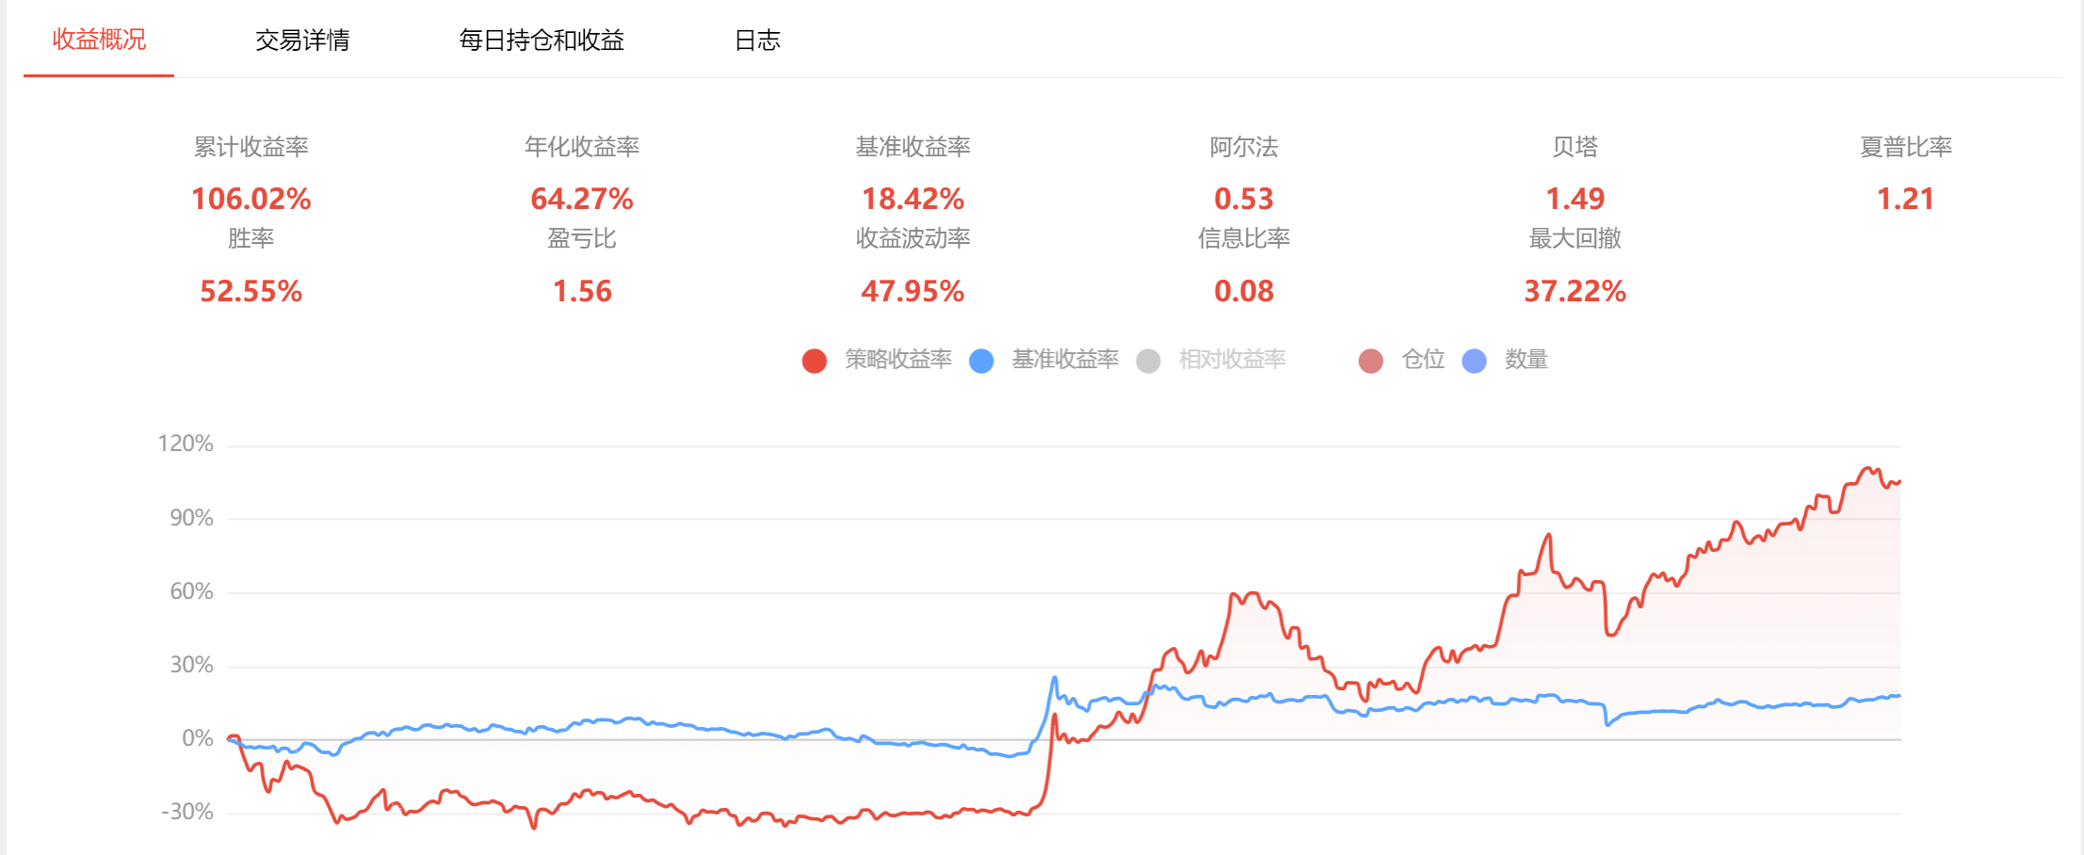
Task: Go to the 每日持仓和收益 tab
Action: point(541,40)
